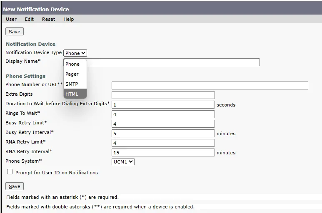The width and height of the screenshot is (322, 213).
Task: Click the Extra Digits input field
Action: tap(163, 95)
